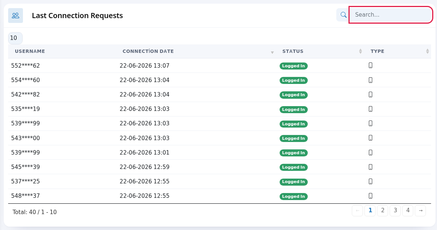Select username 542****82
Image resolution: width=437 pixels, height=230 pixels.
pyautogui.click(x=25, y=95)
